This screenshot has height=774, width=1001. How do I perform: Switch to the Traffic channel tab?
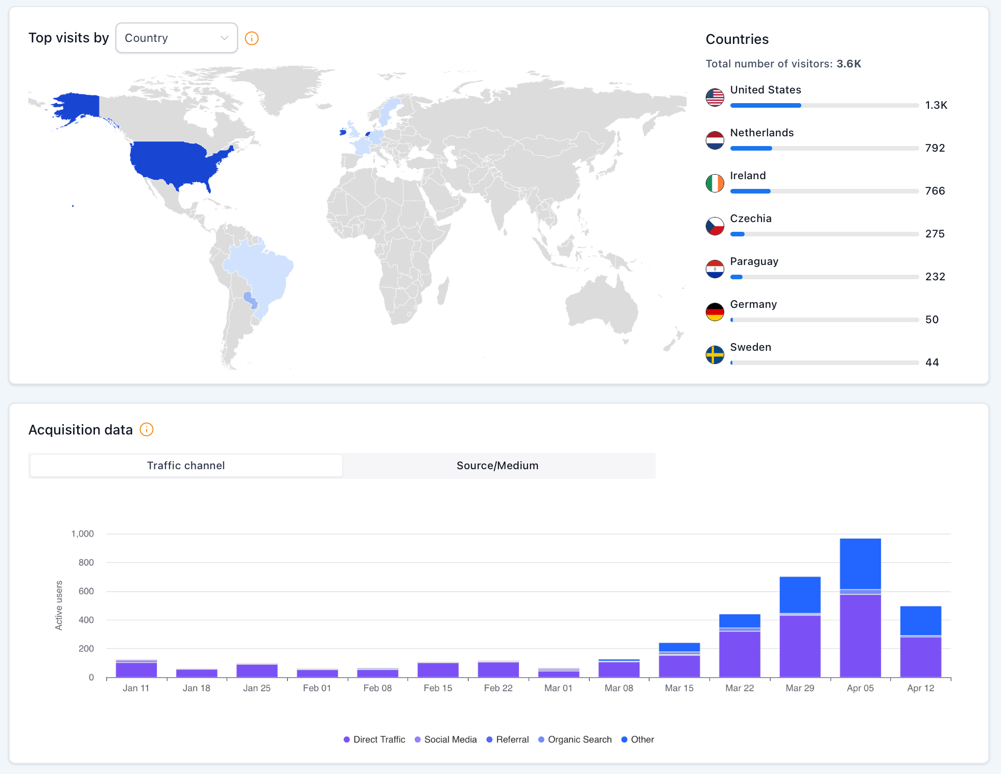(186, 465)
